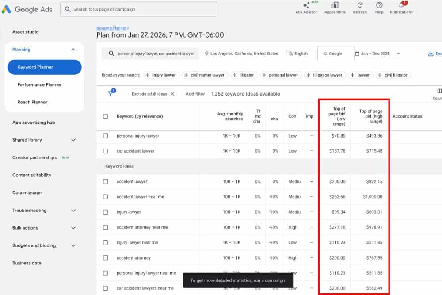Click the Appearance icon
This screenshot has height=295, width=442.
[335, 5]
